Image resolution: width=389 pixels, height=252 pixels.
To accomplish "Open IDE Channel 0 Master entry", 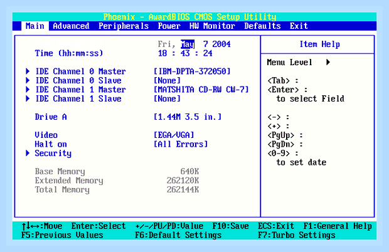I will [x=81, y=71].
